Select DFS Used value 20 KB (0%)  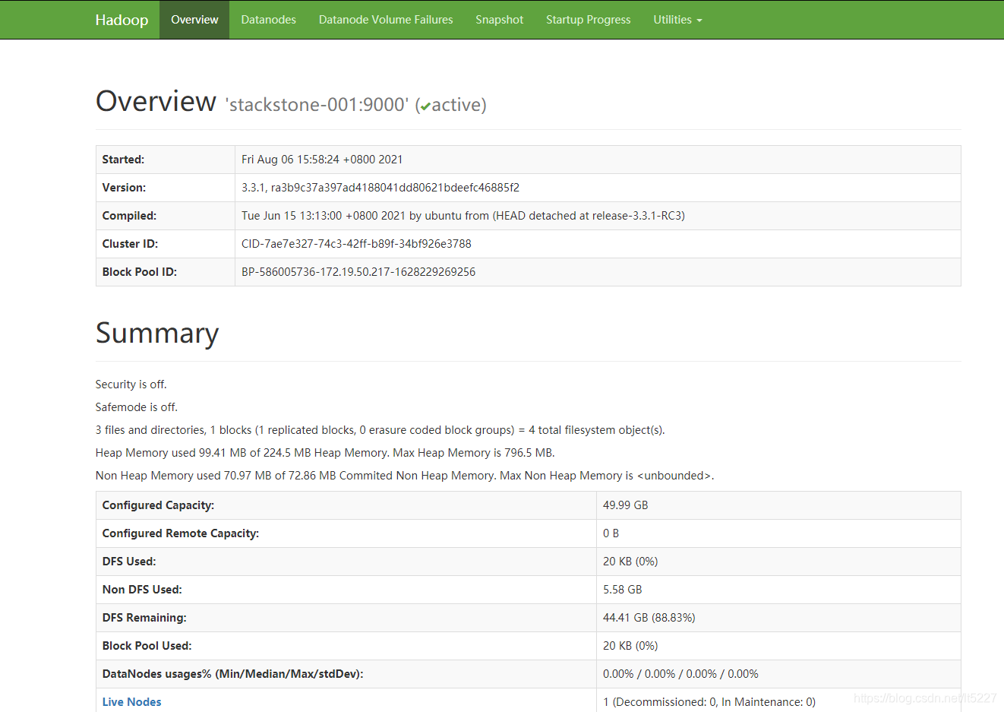(630, 562)
